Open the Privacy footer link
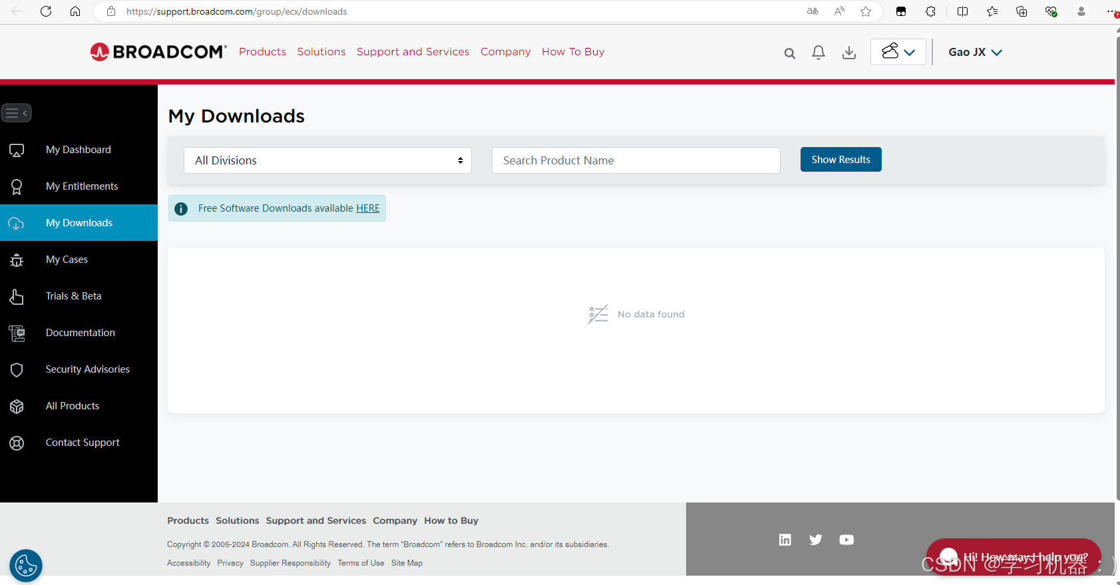The height and width of the screenshot is (585, 1120). coord(230,563)
